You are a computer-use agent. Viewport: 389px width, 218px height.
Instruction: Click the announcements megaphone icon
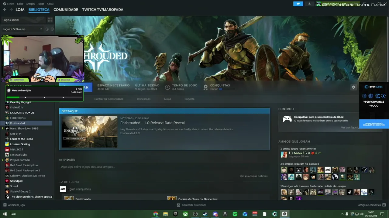298,4
